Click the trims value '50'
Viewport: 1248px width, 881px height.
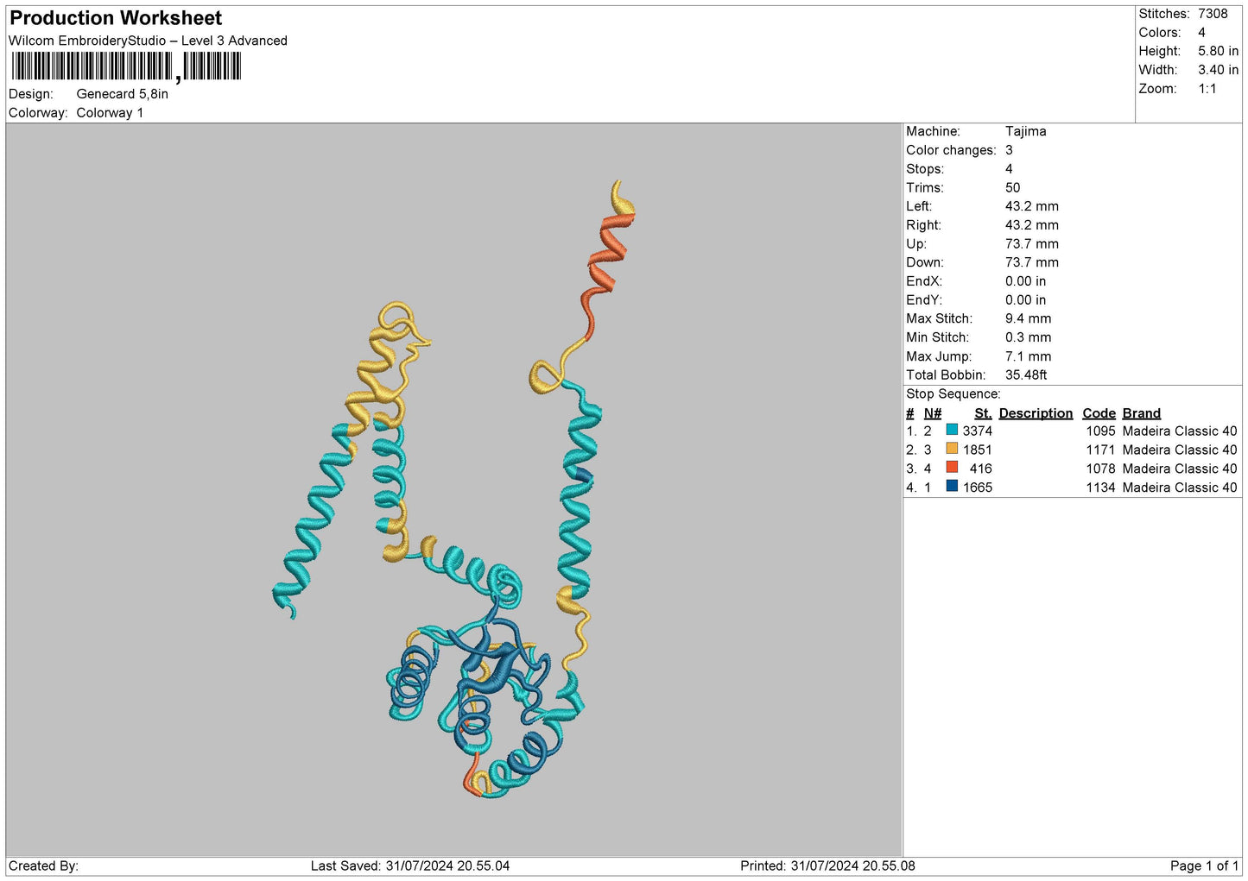click(1013, 187)
